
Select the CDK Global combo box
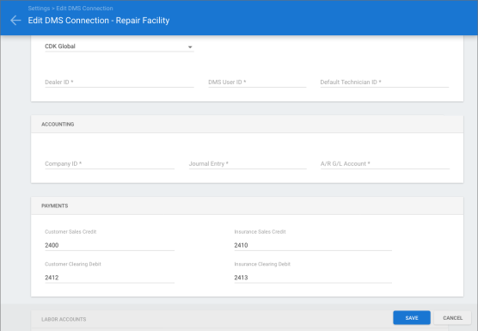tap(119, 46)
